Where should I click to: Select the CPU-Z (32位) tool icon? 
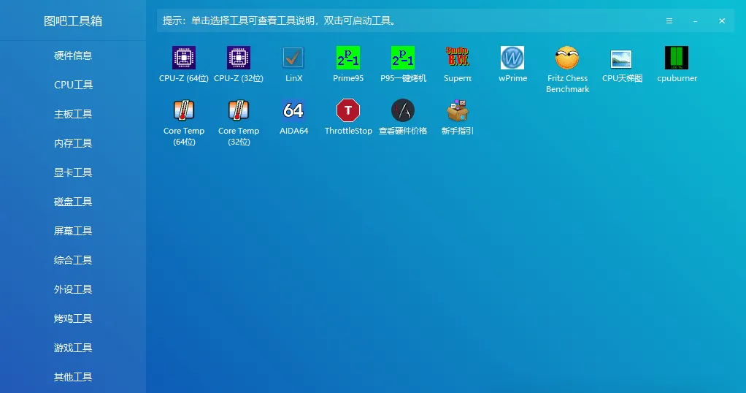(x=239, y=58)
